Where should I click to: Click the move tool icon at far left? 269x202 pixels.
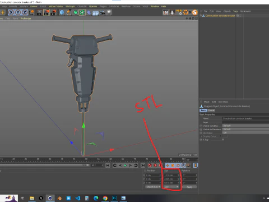click(x=2, y=12)
